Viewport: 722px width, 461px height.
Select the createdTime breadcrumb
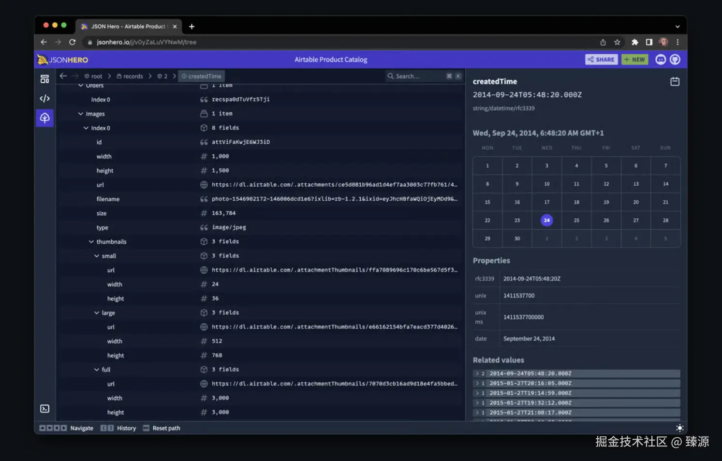pyautogui.click(x=202, y=76)
